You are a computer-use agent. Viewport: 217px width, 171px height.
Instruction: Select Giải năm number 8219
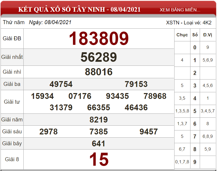click(99, 120)
